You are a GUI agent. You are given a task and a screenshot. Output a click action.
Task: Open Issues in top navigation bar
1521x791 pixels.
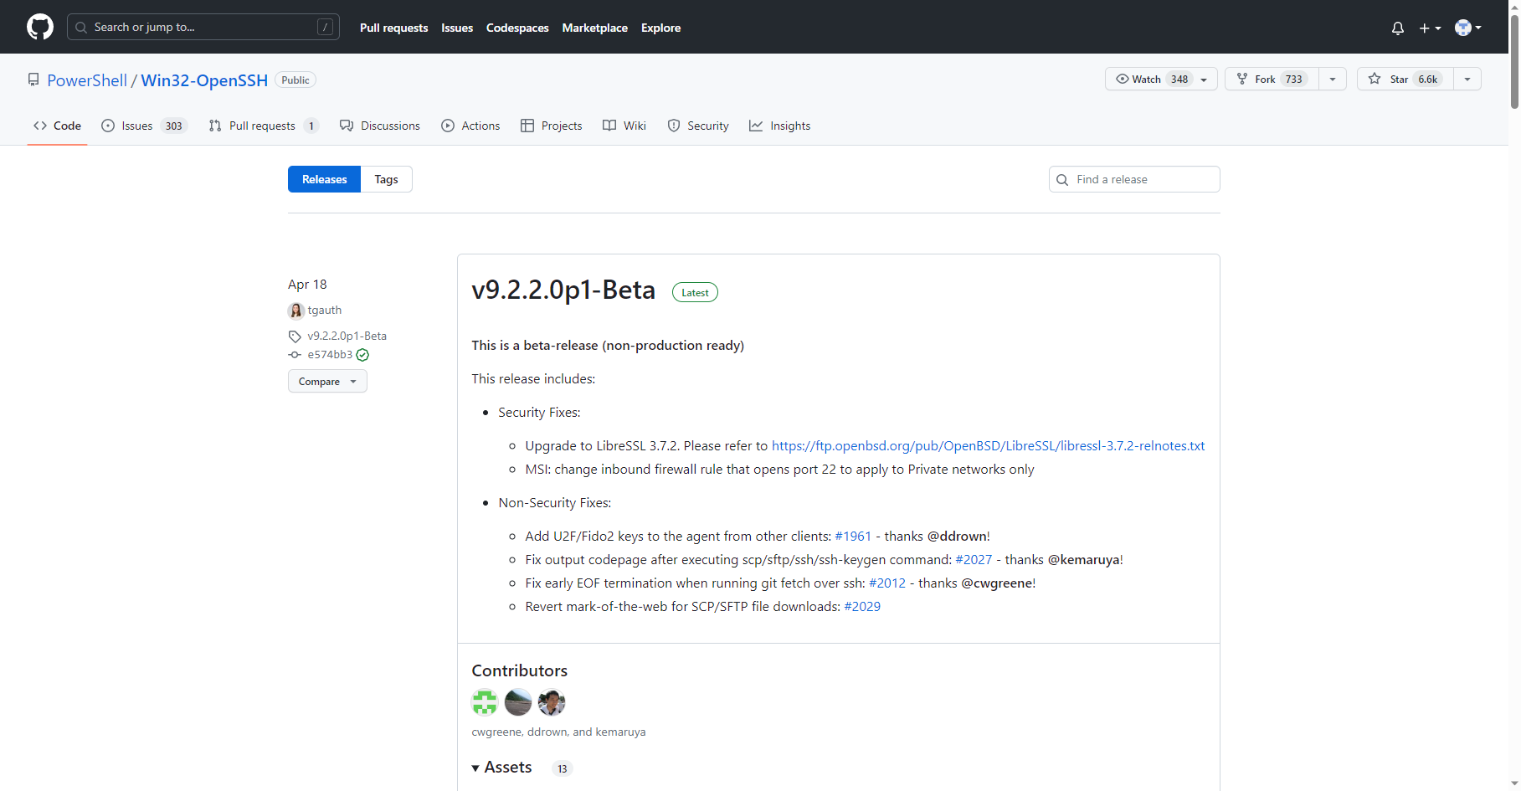(457, 28)
